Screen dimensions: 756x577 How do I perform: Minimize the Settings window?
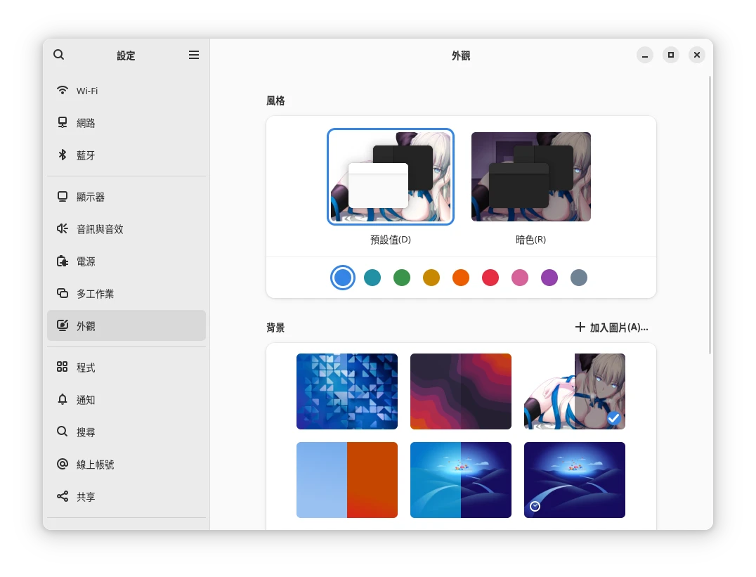[x=644, y=55]
